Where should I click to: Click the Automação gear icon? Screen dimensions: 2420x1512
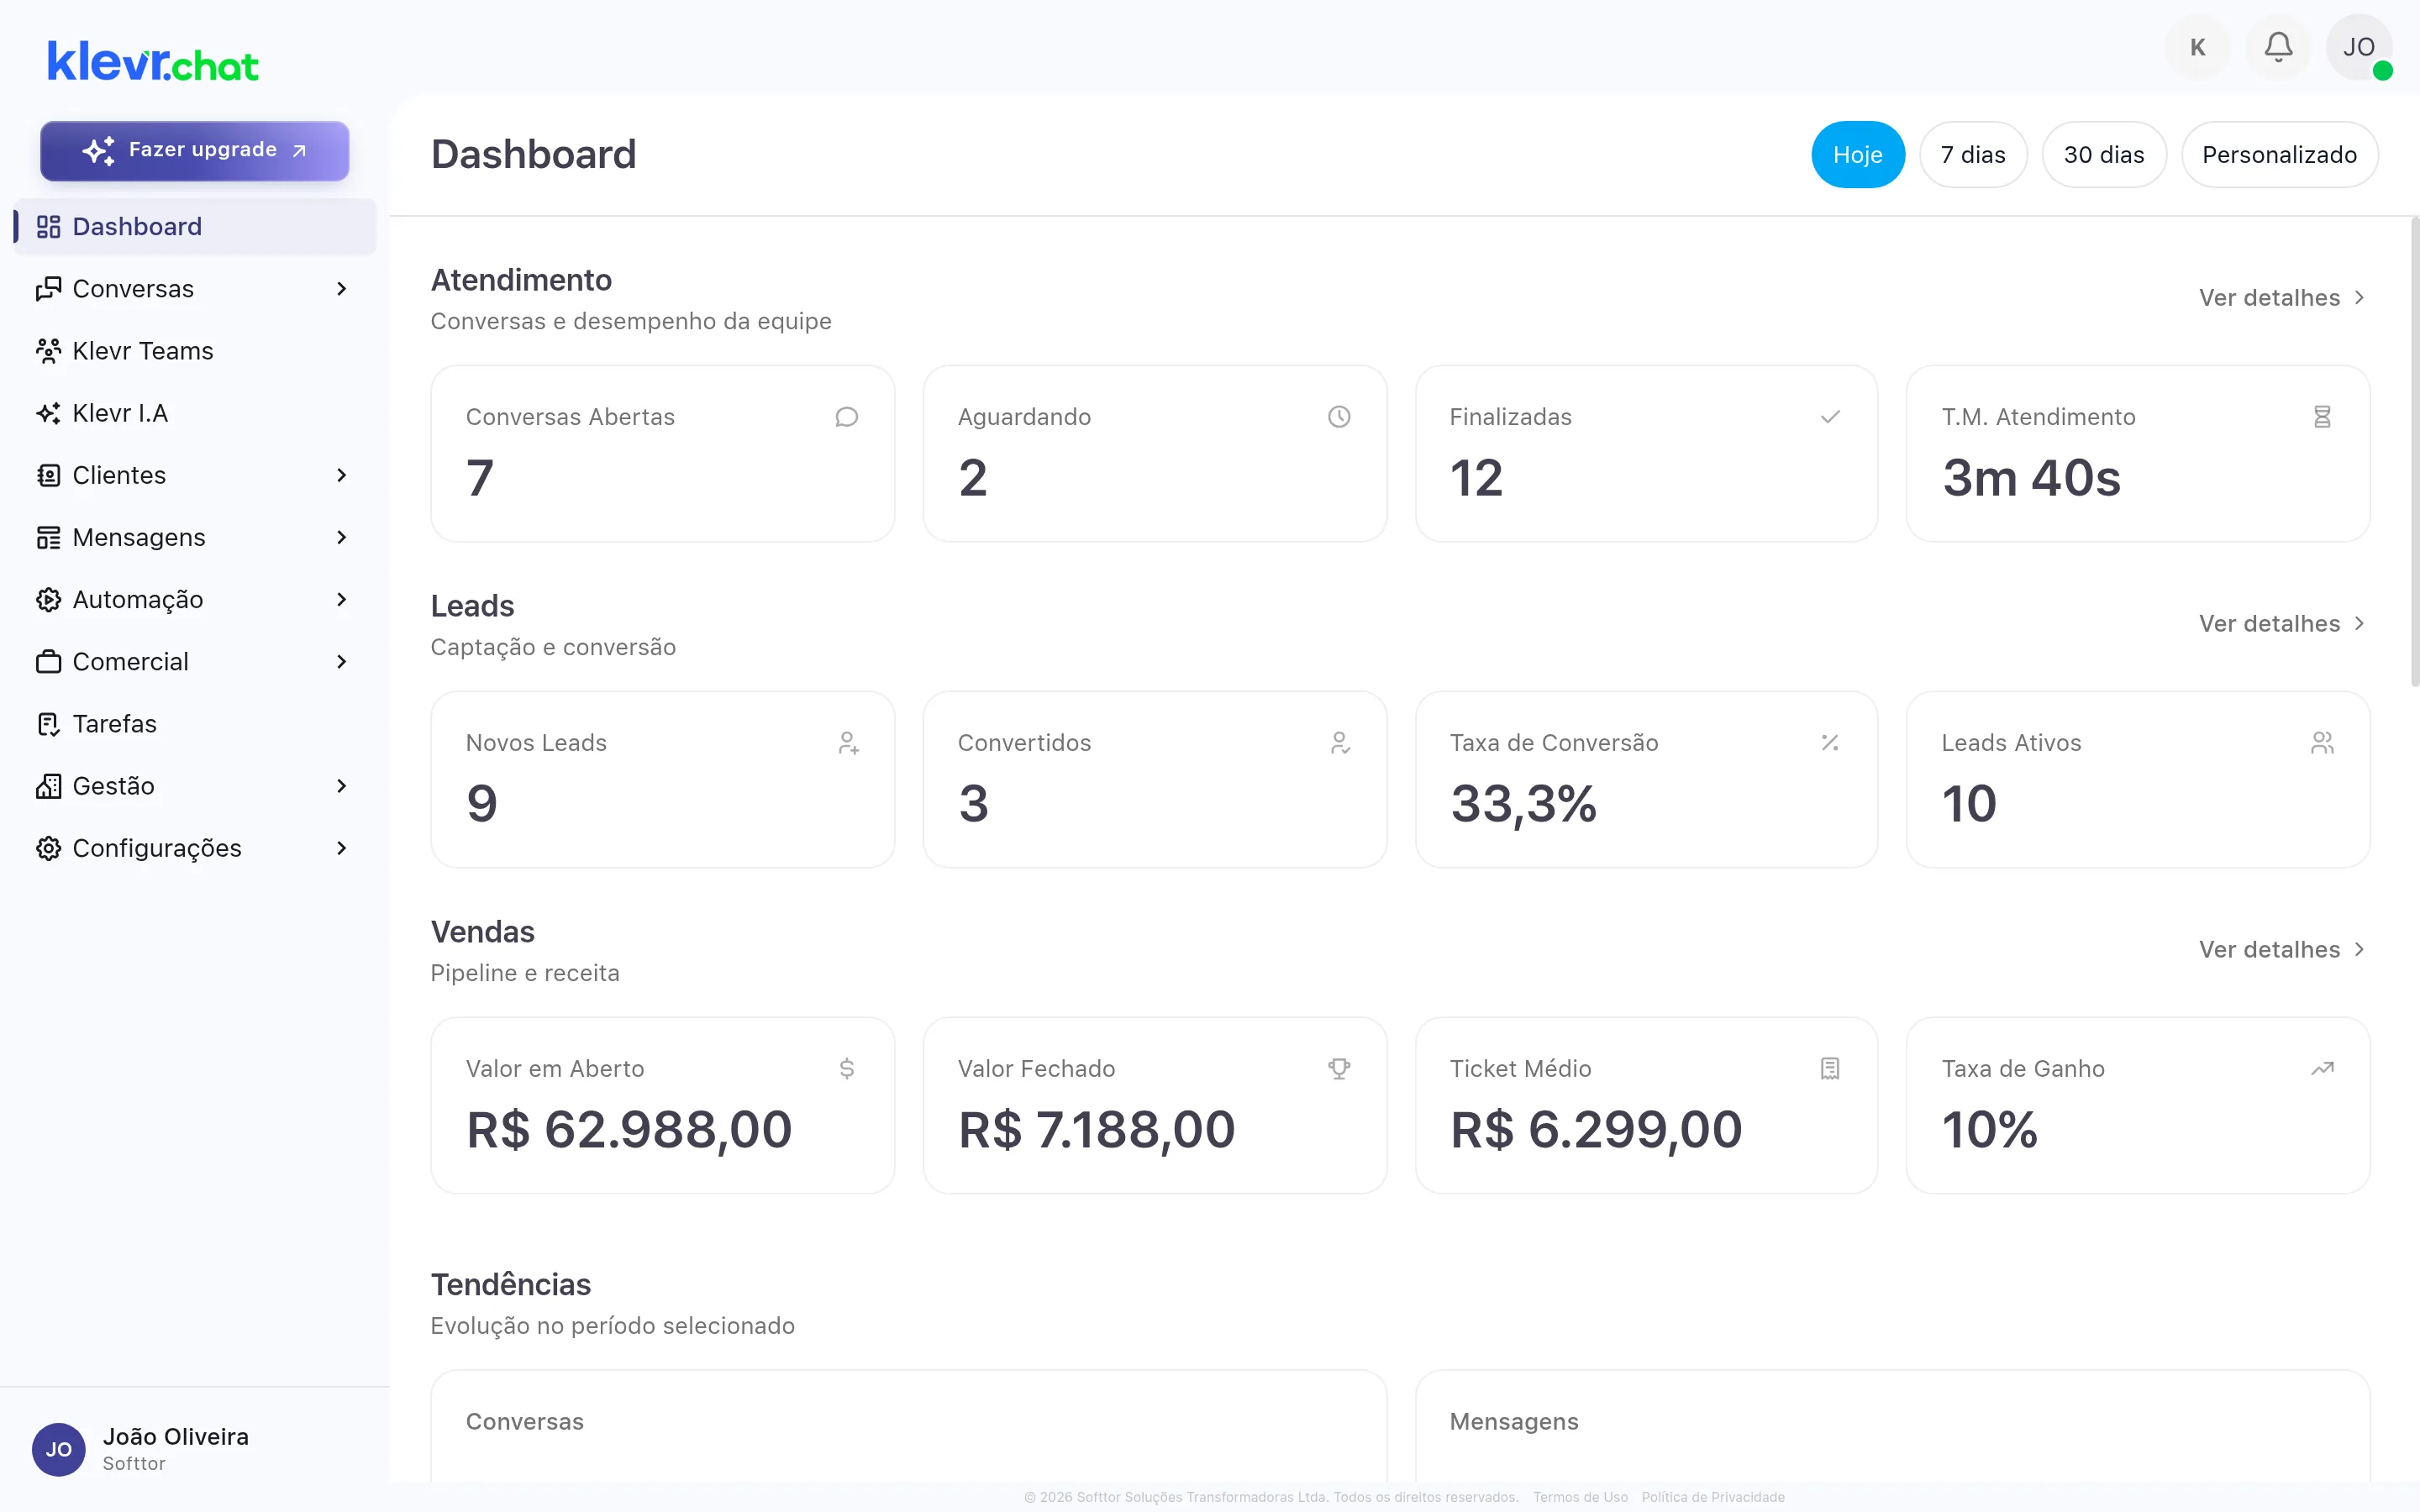(48, 600)
